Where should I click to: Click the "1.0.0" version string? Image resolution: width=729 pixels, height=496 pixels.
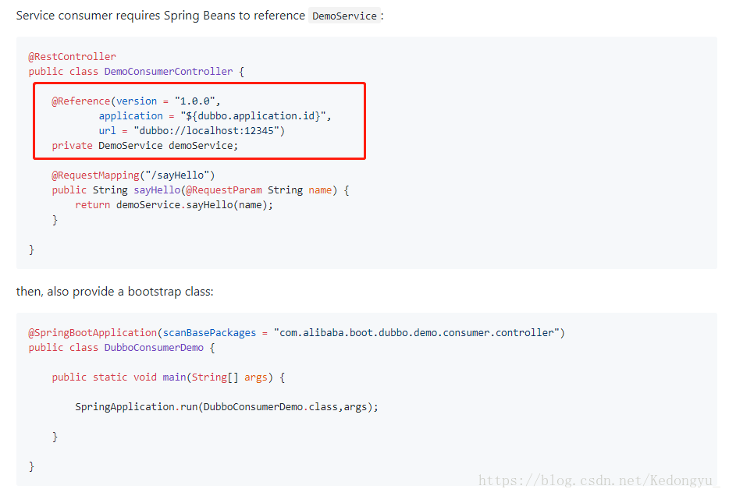coord(197,101)
